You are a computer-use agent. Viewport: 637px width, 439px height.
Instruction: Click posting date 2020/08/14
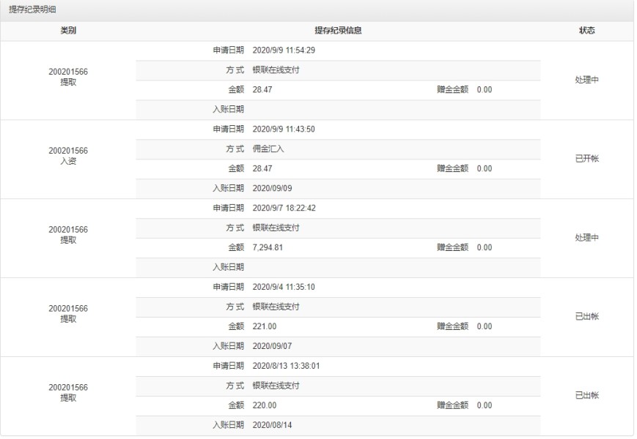point(272,425)
